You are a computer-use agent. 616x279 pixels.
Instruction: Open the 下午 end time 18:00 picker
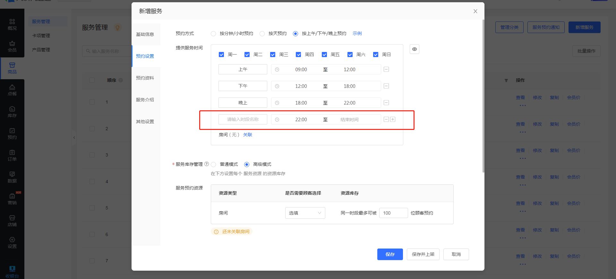pos(349,86)
